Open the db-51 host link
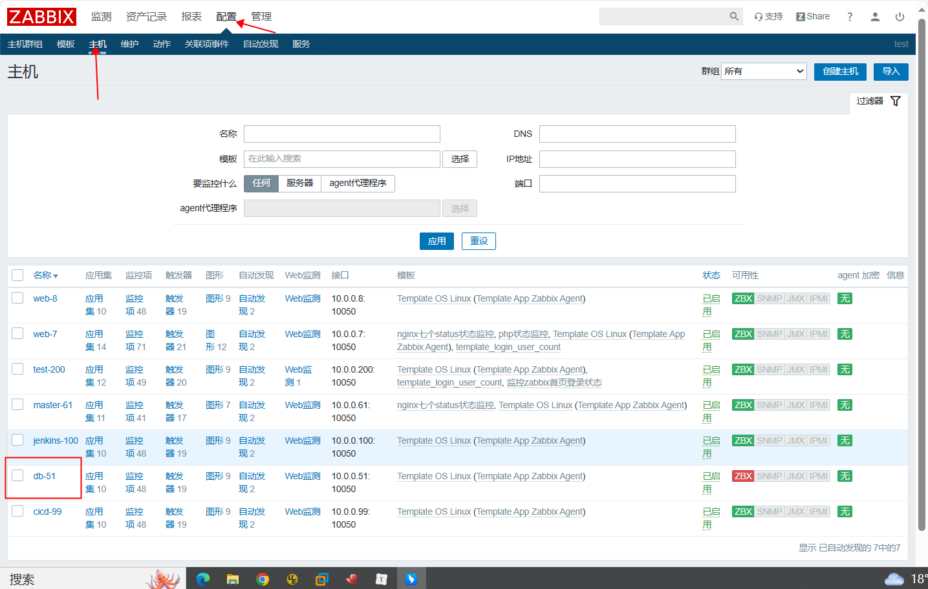 point(45,476)
